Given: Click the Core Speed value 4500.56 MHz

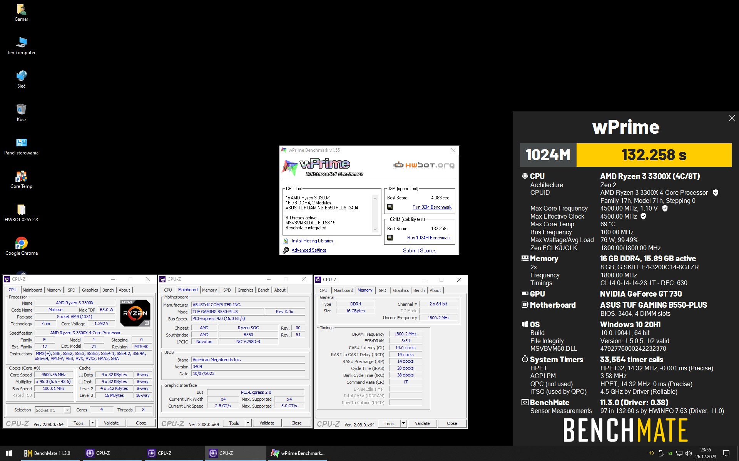Looking at the screenshot, I should pos(54,375).
